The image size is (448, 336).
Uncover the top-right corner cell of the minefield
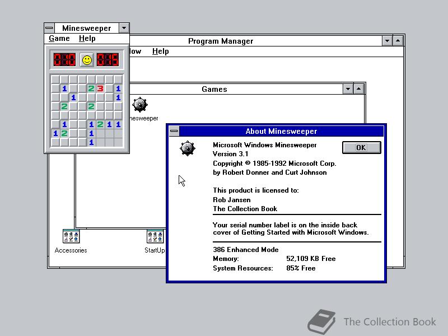click(x=118, y=80)
